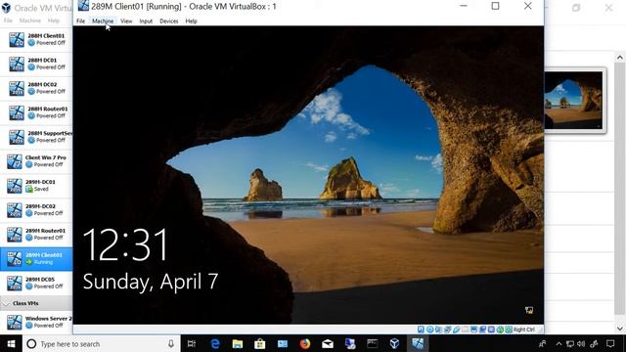Screen dimensions: 626x352
Task: Click the volume icon in the system tray
Action: tap(581, 343)
